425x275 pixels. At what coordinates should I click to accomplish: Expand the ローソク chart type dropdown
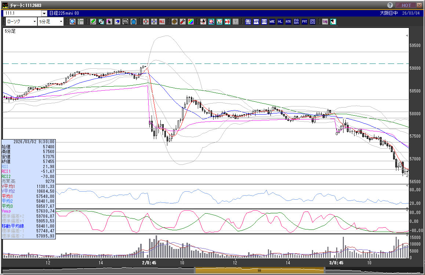coord(34,22)
